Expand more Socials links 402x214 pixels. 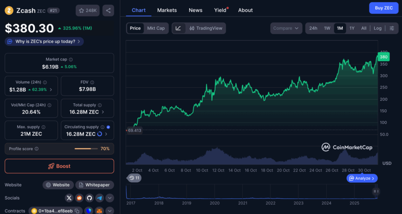tap(110, 198)
